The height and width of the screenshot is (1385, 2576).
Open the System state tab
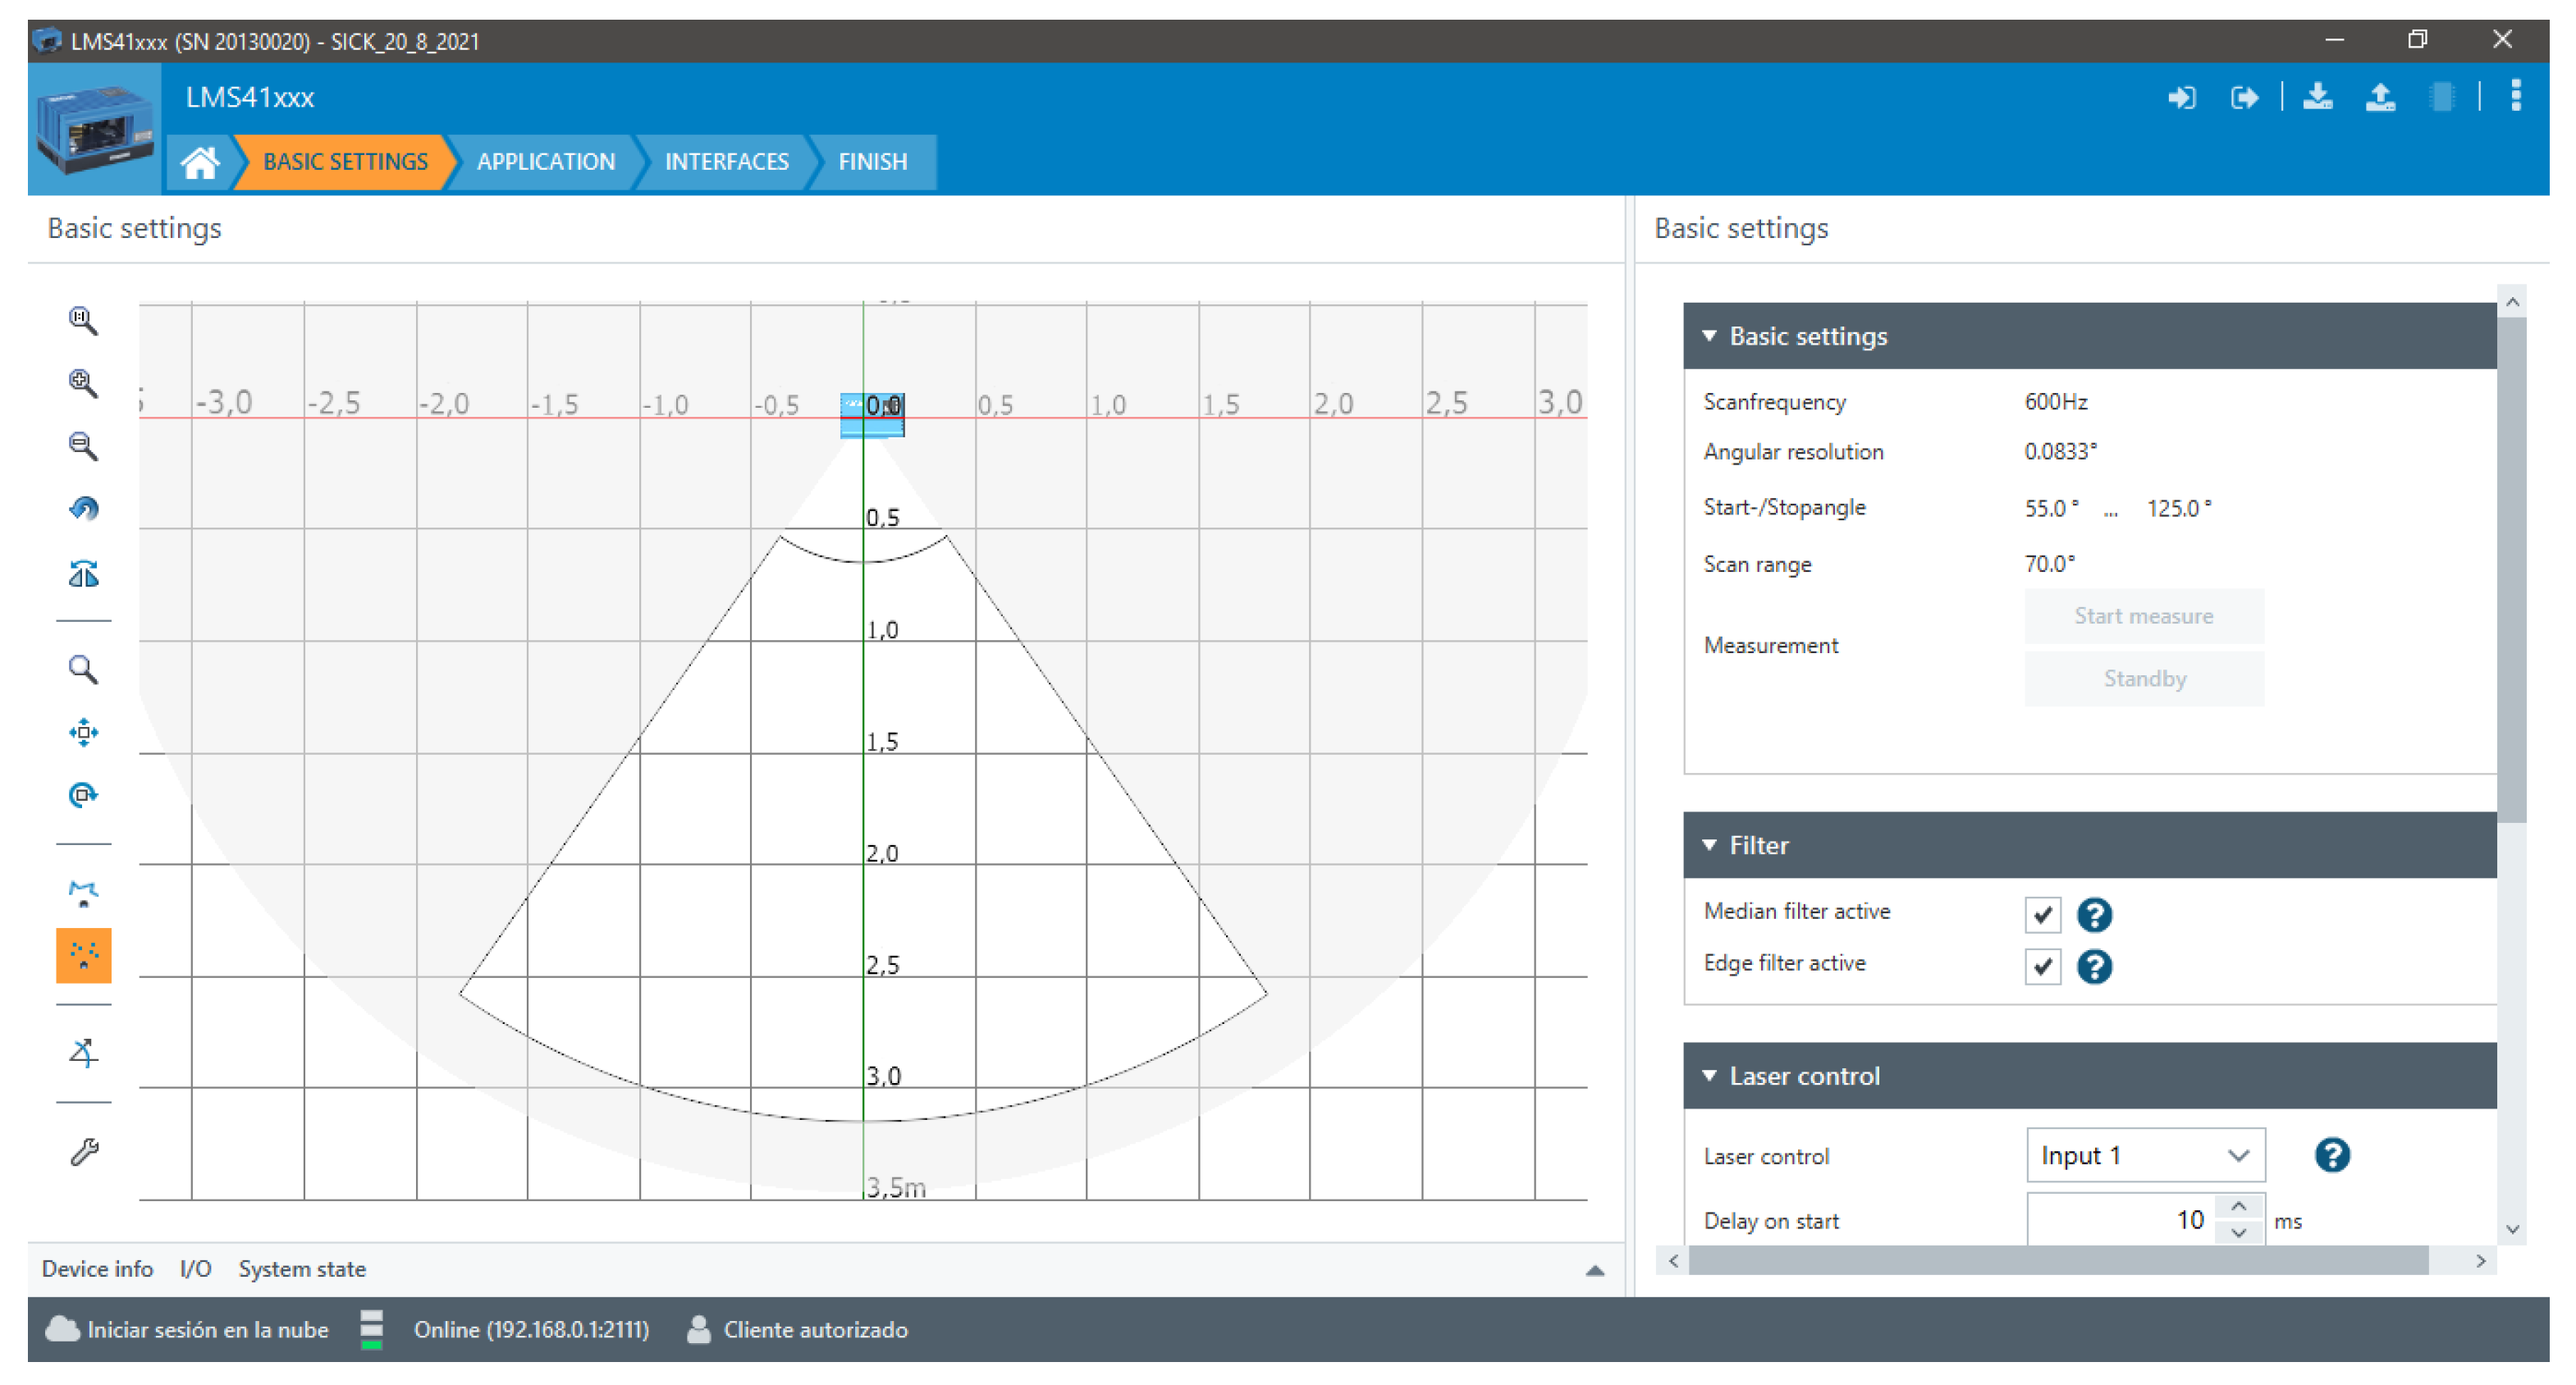tap(302, 1268)
